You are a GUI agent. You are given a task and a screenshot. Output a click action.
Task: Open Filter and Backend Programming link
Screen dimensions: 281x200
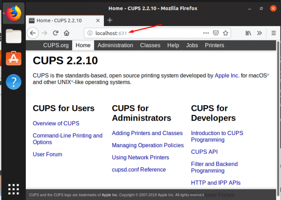(x=214, y=167)
